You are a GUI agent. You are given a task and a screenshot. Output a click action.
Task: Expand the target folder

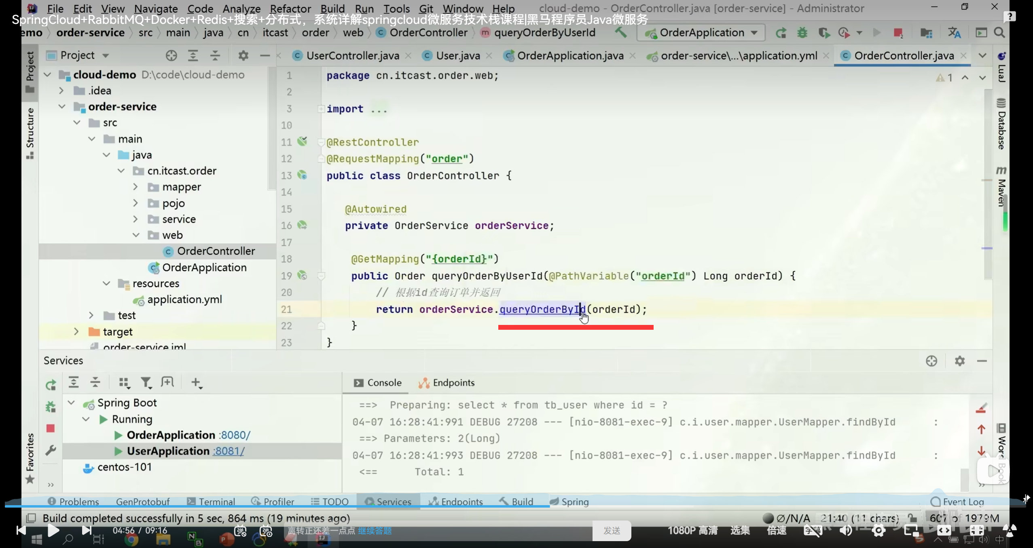click(76, 332)
